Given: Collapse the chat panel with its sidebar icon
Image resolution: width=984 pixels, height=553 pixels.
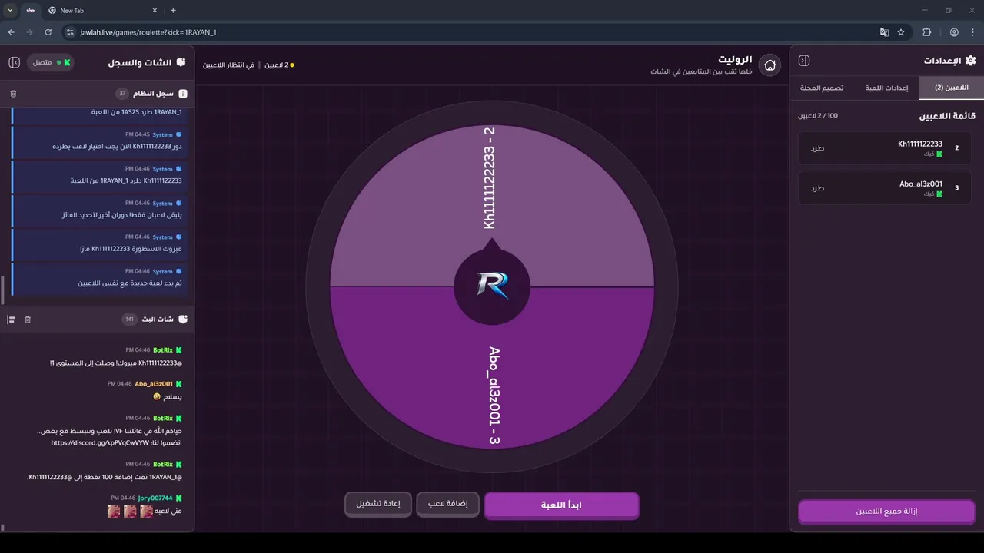Looking at the screenshot, I should point(14,62).
